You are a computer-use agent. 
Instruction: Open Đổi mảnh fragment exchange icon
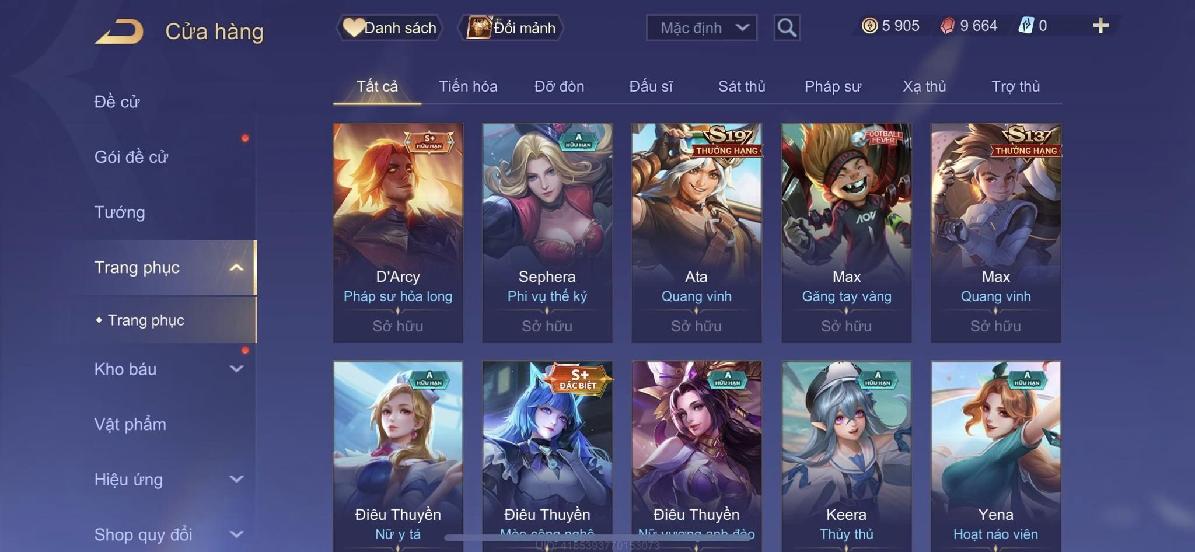[478, 27]
